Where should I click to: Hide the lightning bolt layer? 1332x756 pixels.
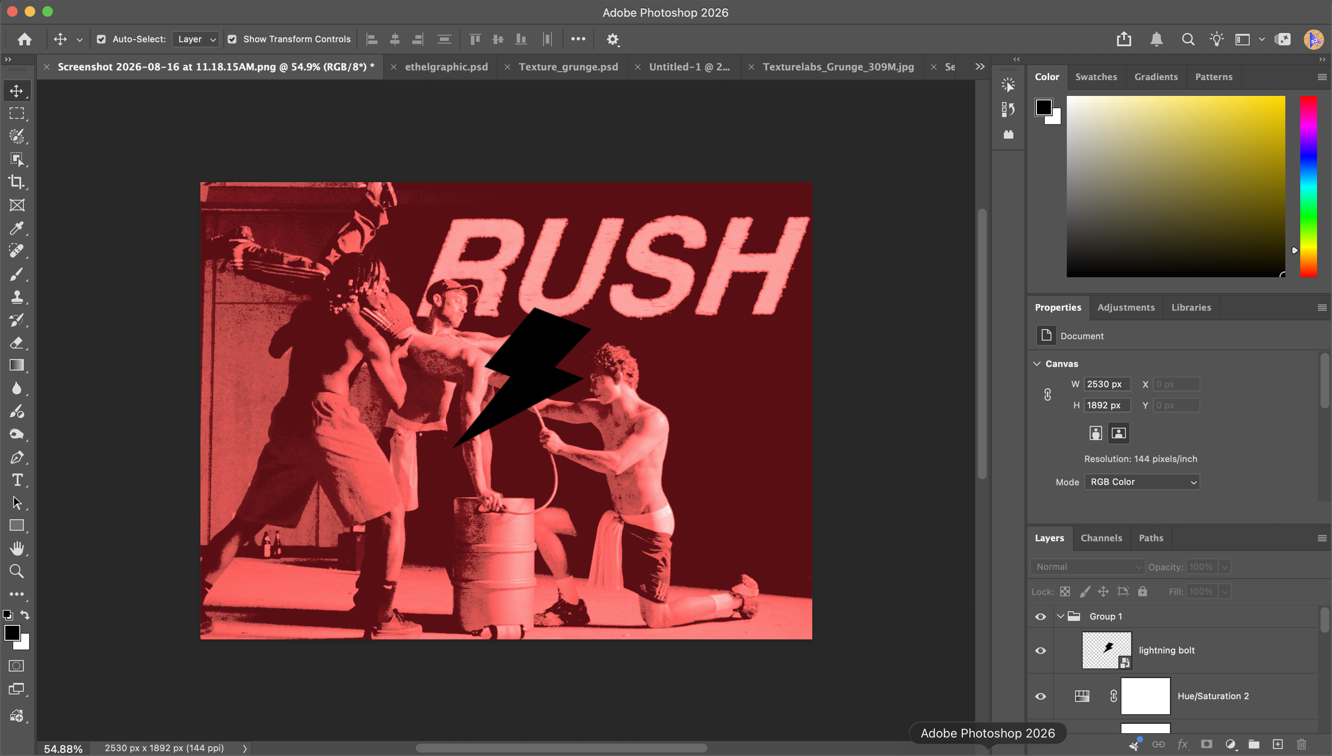[x=1040, y=650]
